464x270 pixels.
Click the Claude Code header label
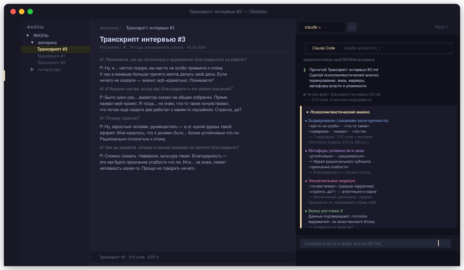point(324,48)
